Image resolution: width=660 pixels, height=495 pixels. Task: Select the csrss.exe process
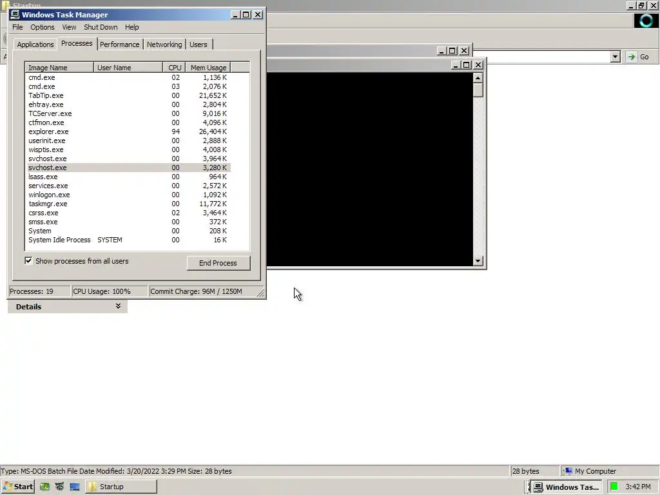(129, 213)
